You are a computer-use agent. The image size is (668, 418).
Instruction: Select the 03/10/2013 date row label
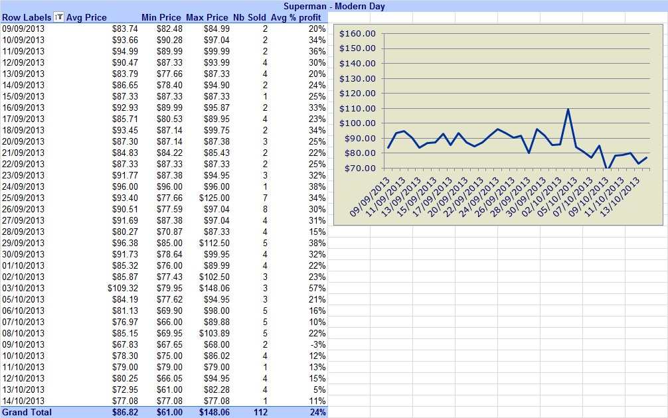23,288
